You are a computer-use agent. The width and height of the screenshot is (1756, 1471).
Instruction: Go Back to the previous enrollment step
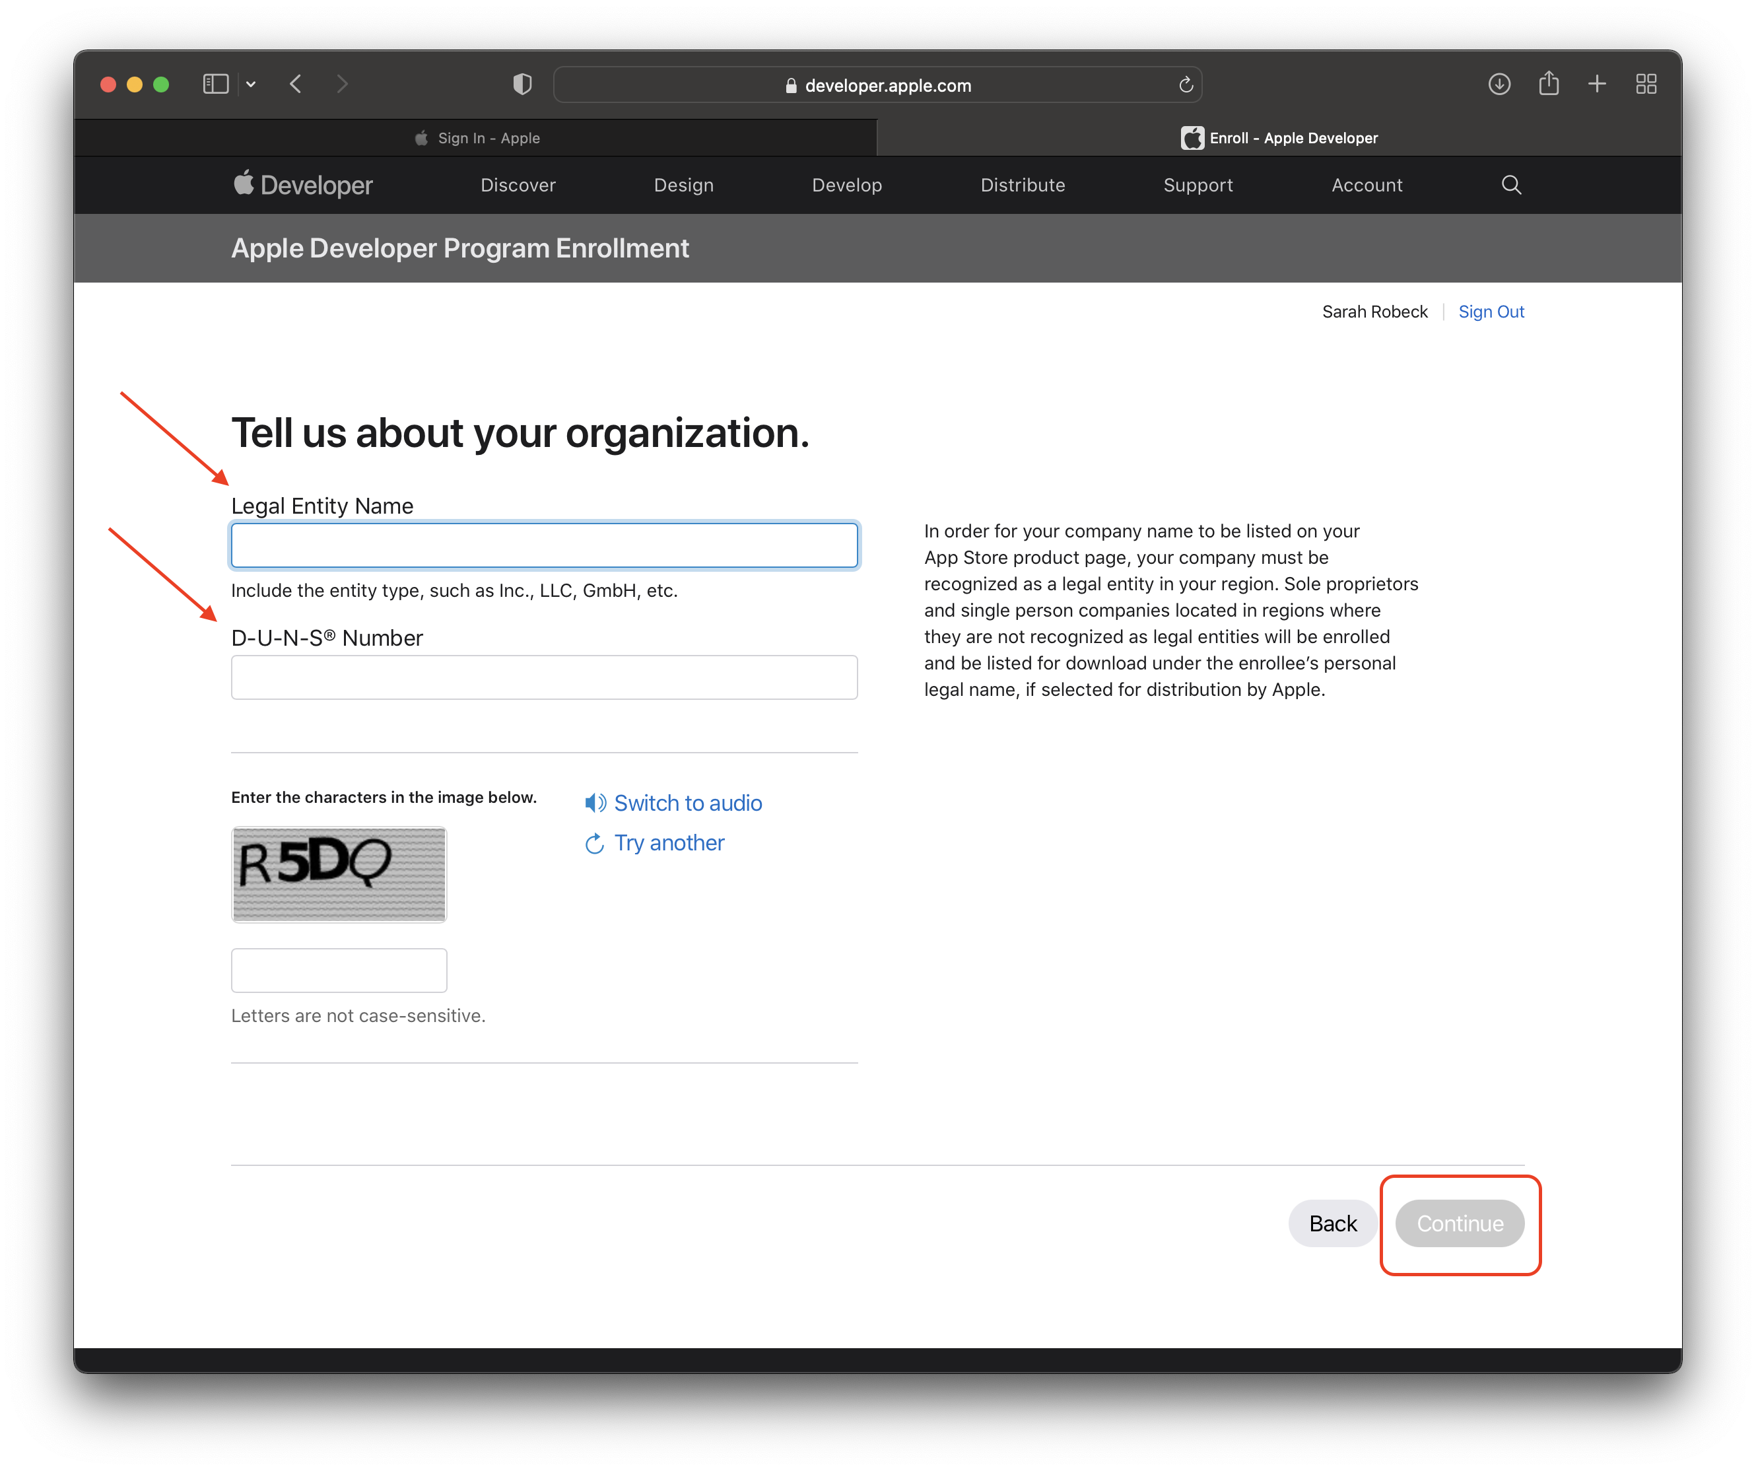[1332, 1223]
